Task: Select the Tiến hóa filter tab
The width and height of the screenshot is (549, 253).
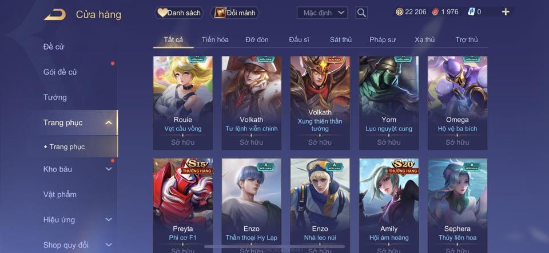Action: click(215, 40)
